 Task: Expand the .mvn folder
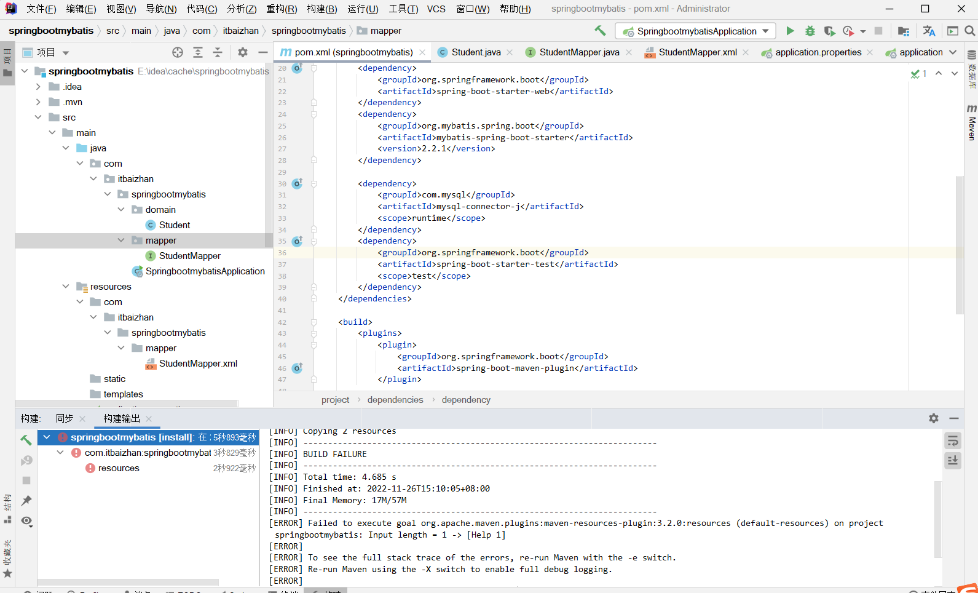(x=38, y=102)
